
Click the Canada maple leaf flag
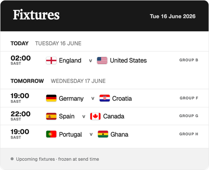coord(95,116)
